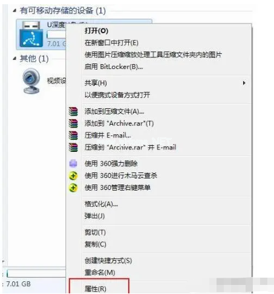
Task: Expand the 共享(H) submenu arrow
Action: (244, 83)
